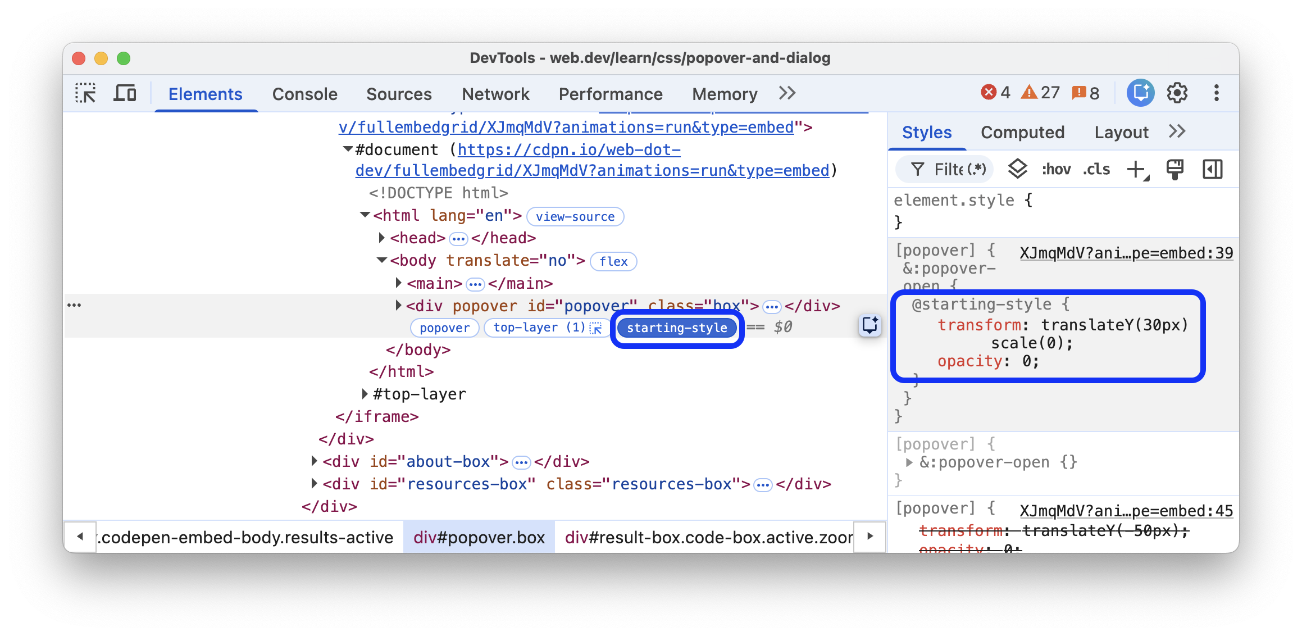Activate the inspect element picker icon
Screen dimensions: 1302x636
tap(85, 93)
